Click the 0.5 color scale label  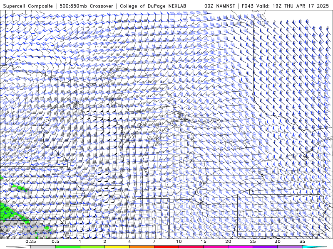pyautogui.click(x=55, y=242)
